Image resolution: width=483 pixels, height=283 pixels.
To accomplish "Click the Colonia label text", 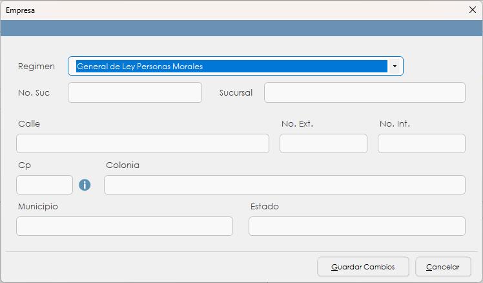I will [x=123, y=165].
